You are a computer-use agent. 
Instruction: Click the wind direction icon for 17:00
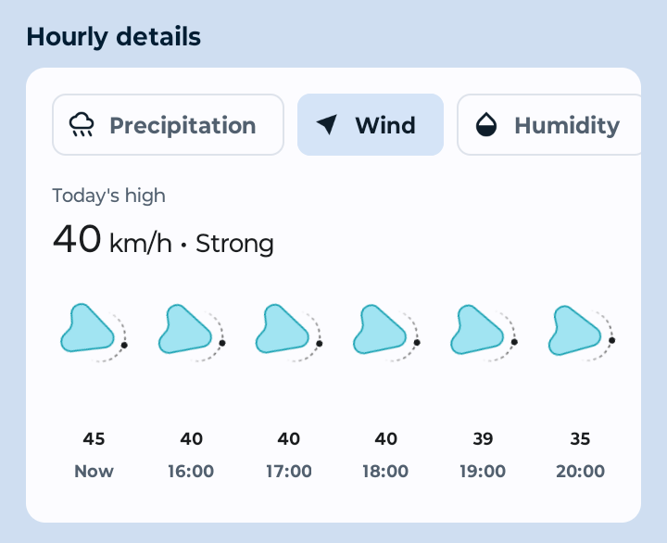tap(284, 330)
